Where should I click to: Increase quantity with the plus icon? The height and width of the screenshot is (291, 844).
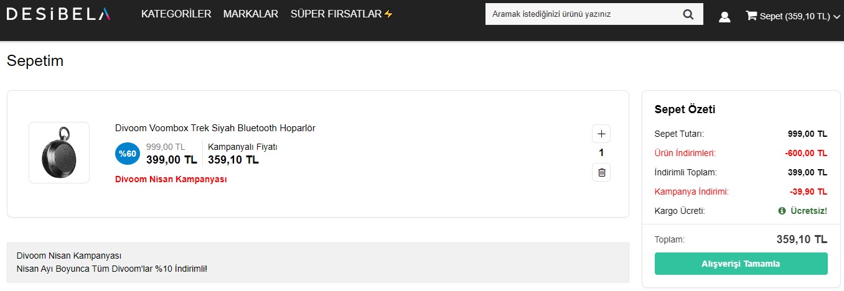click(x=601, y=134)
